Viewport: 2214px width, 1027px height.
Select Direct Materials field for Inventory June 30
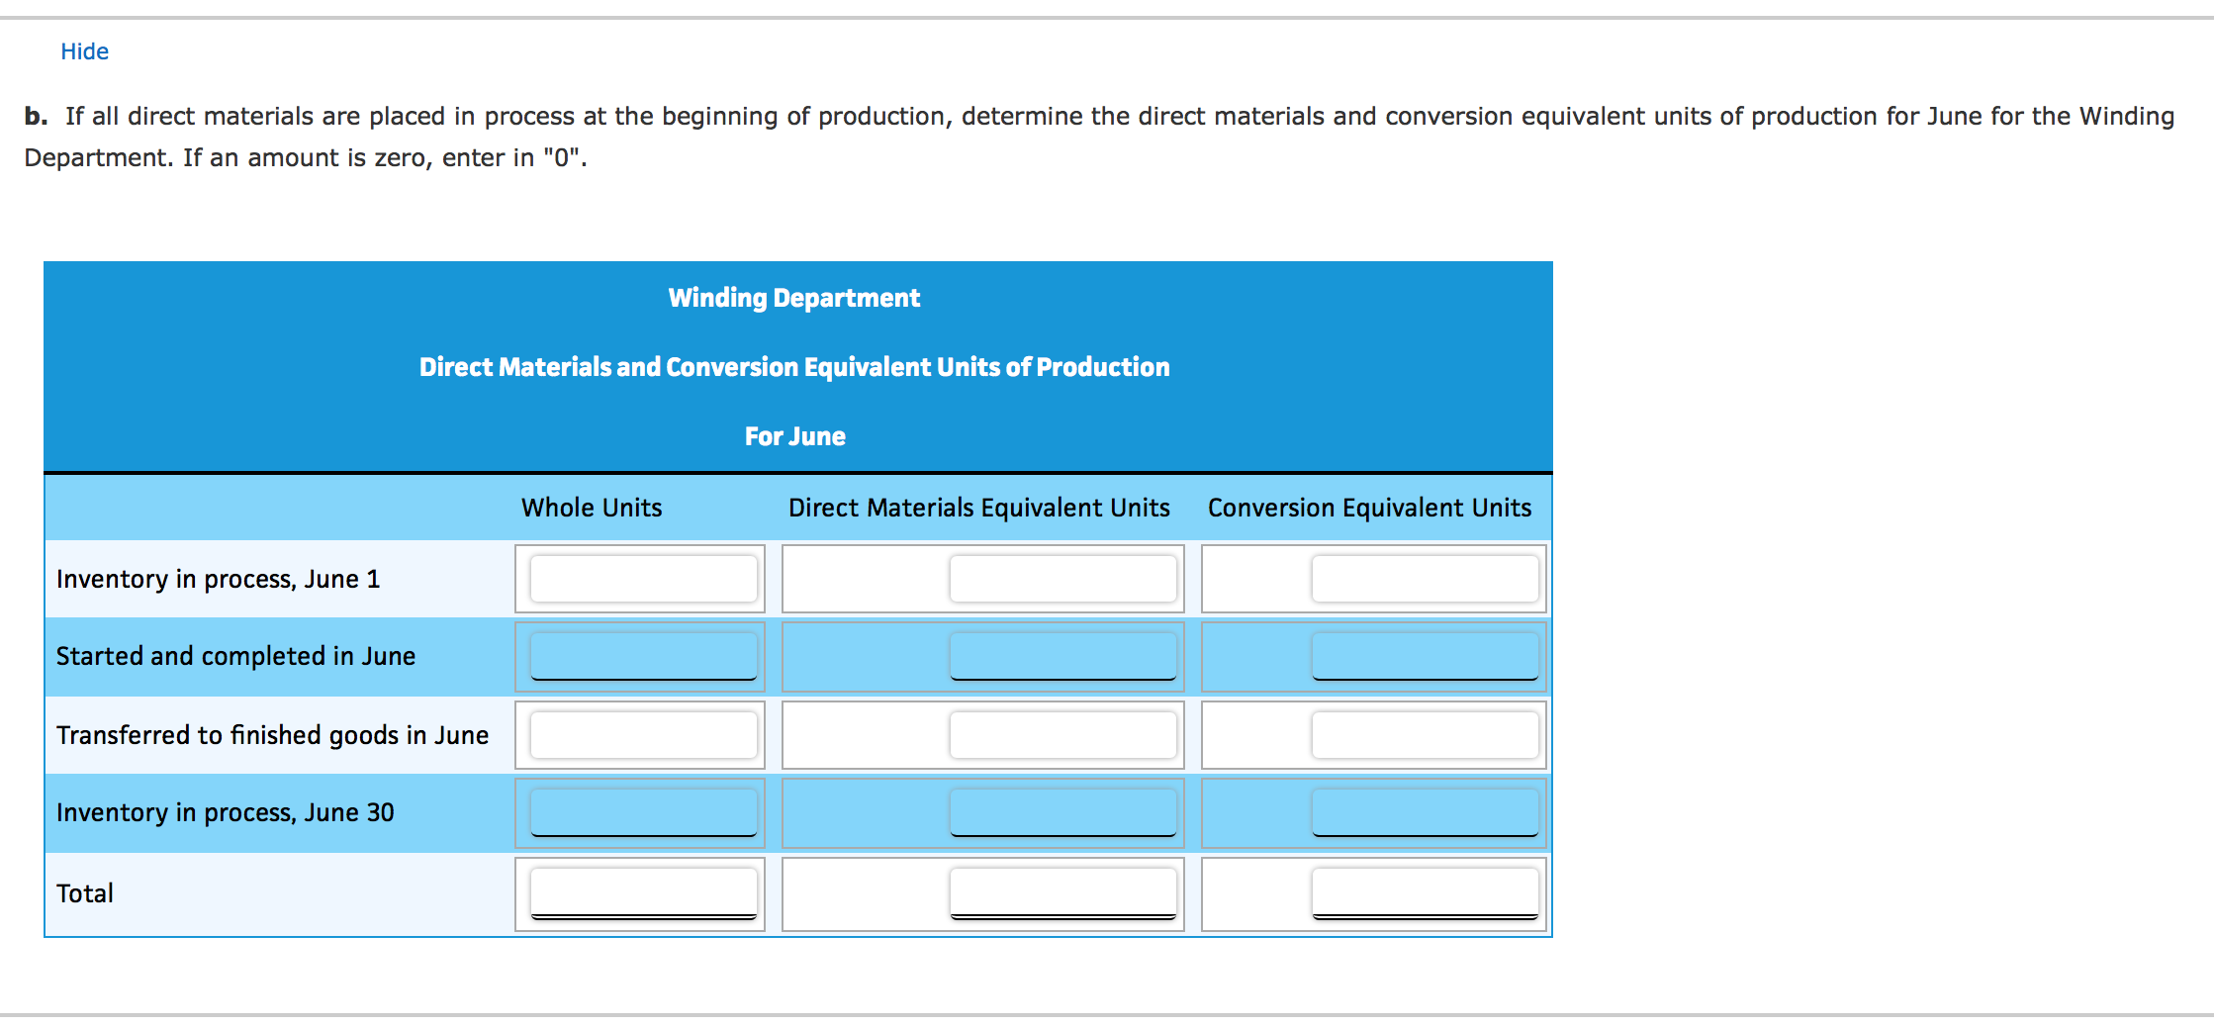pos(1063,812)
